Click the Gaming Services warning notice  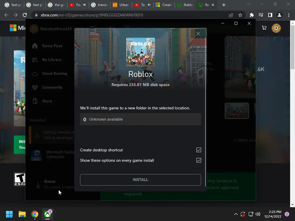pyautogui.click(x=52, y=135)
